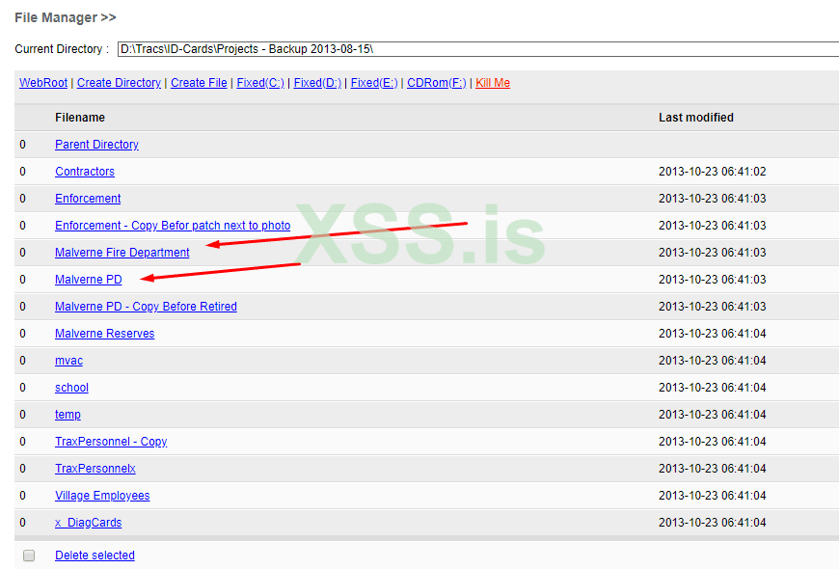
Task: Click the Delete selected link
Action: pos(95,555)
